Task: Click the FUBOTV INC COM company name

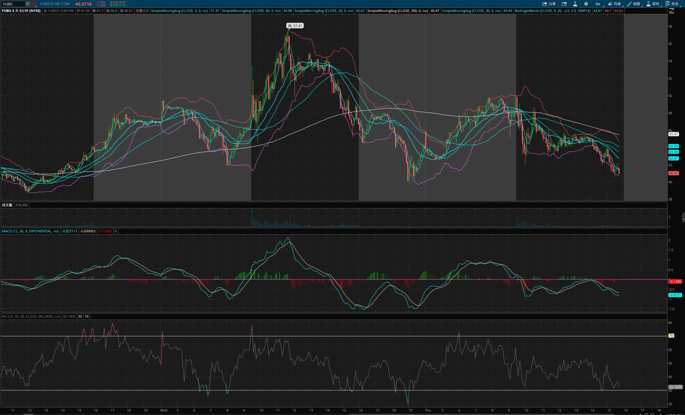Action: pos(55,4)
